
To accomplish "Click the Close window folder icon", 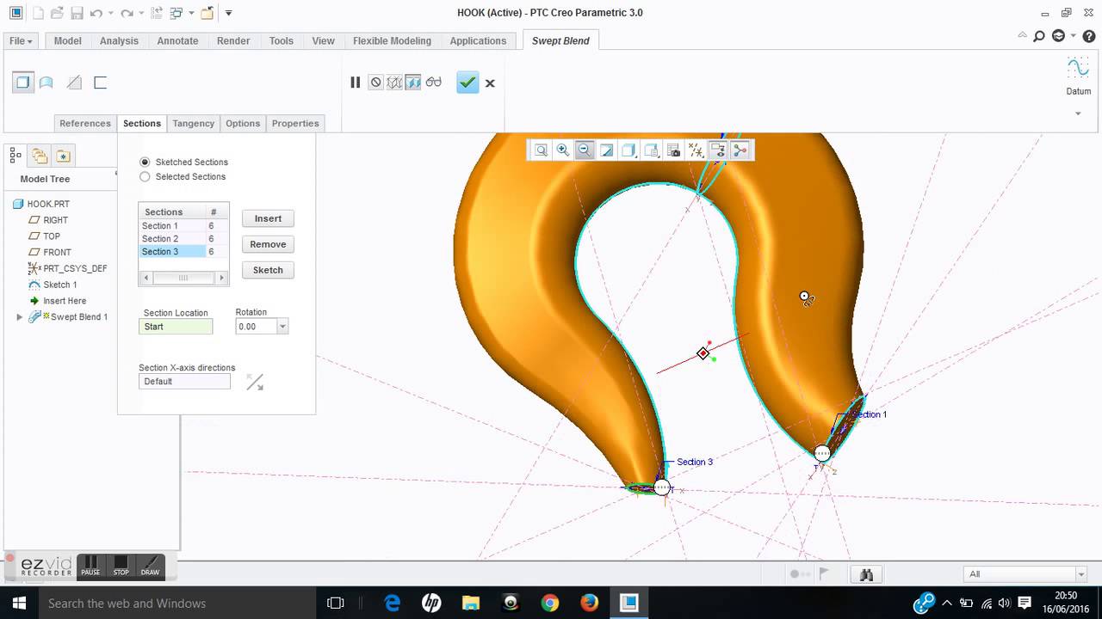I will [207, 13].
